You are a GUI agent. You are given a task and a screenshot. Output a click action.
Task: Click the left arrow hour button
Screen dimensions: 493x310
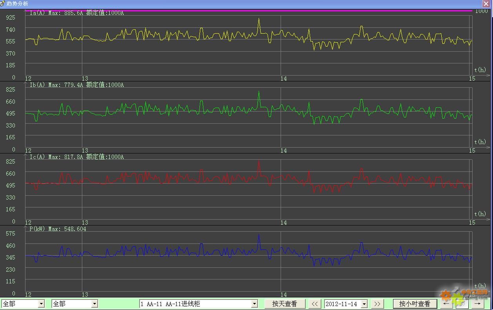(x=446, y=304)
